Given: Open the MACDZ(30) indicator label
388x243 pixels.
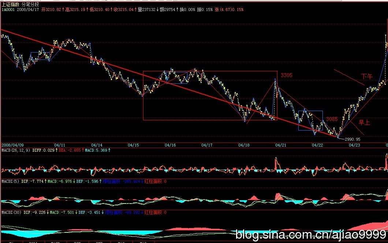Looking at the screenshot, I should [x=12, y=212].
